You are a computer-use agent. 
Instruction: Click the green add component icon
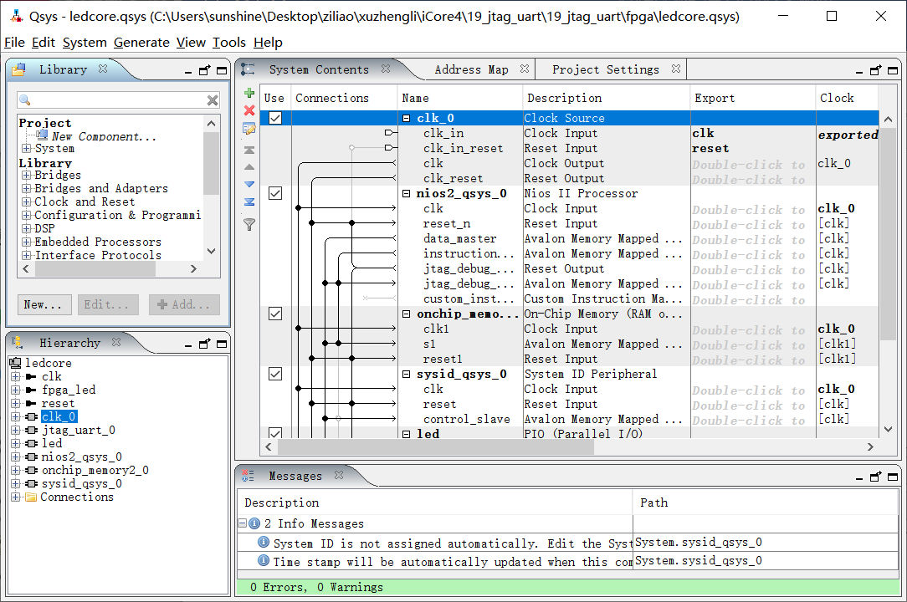point(249,93)
